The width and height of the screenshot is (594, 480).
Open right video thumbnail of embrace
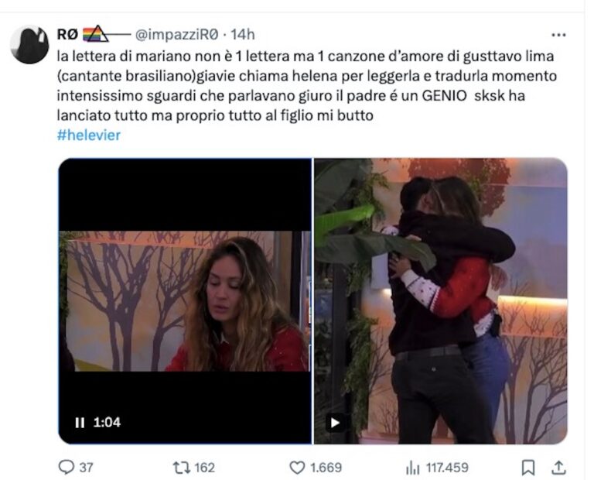click(x=441, y=301)
